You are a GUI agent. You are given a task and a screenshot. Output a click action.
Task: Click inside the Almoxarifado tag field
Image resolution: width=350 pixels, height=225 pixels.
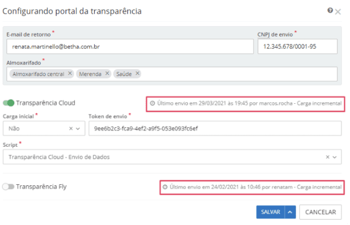(172, 74)
